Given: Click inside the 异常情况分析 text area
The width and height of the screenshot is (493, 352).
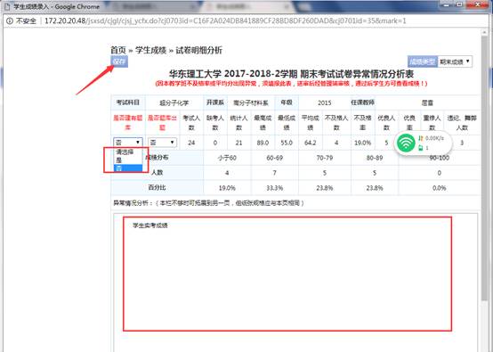Looking at the screenshot, I should (287, 274).
